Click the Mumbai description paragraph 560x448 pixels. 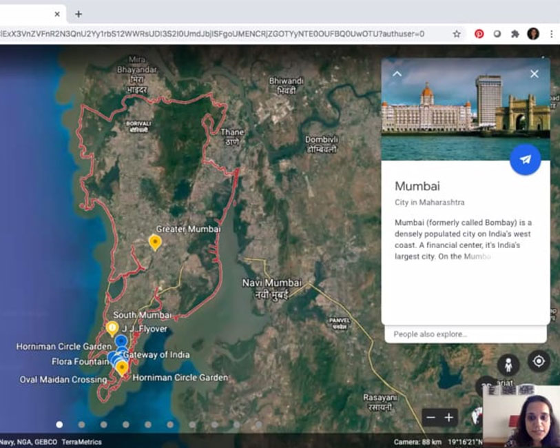pos(463,239)
